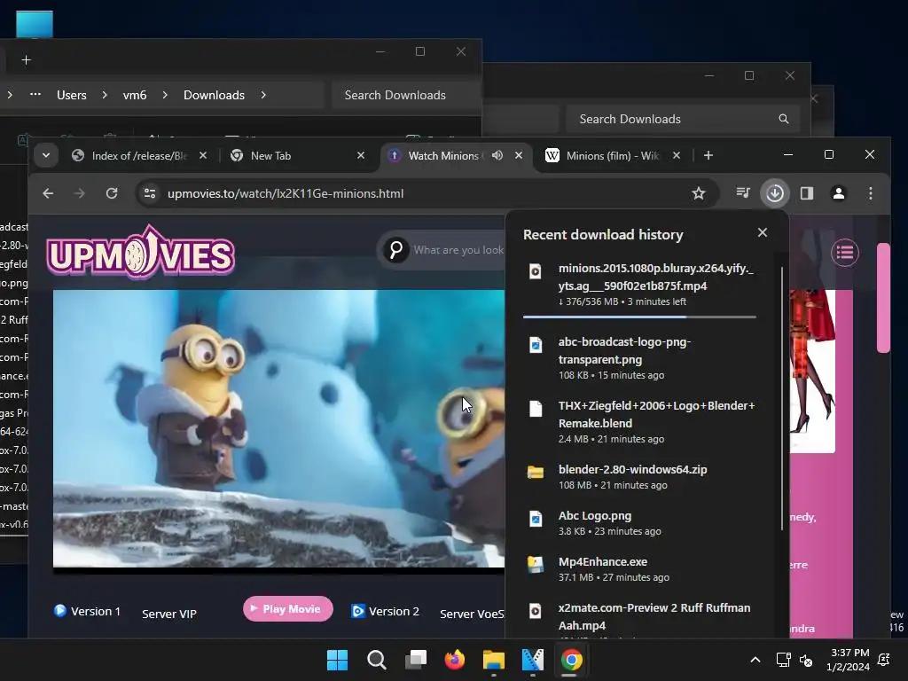This screenshot has height=681, width=908.
Task: Open Task View on taskbar
Action: point(416,660)
